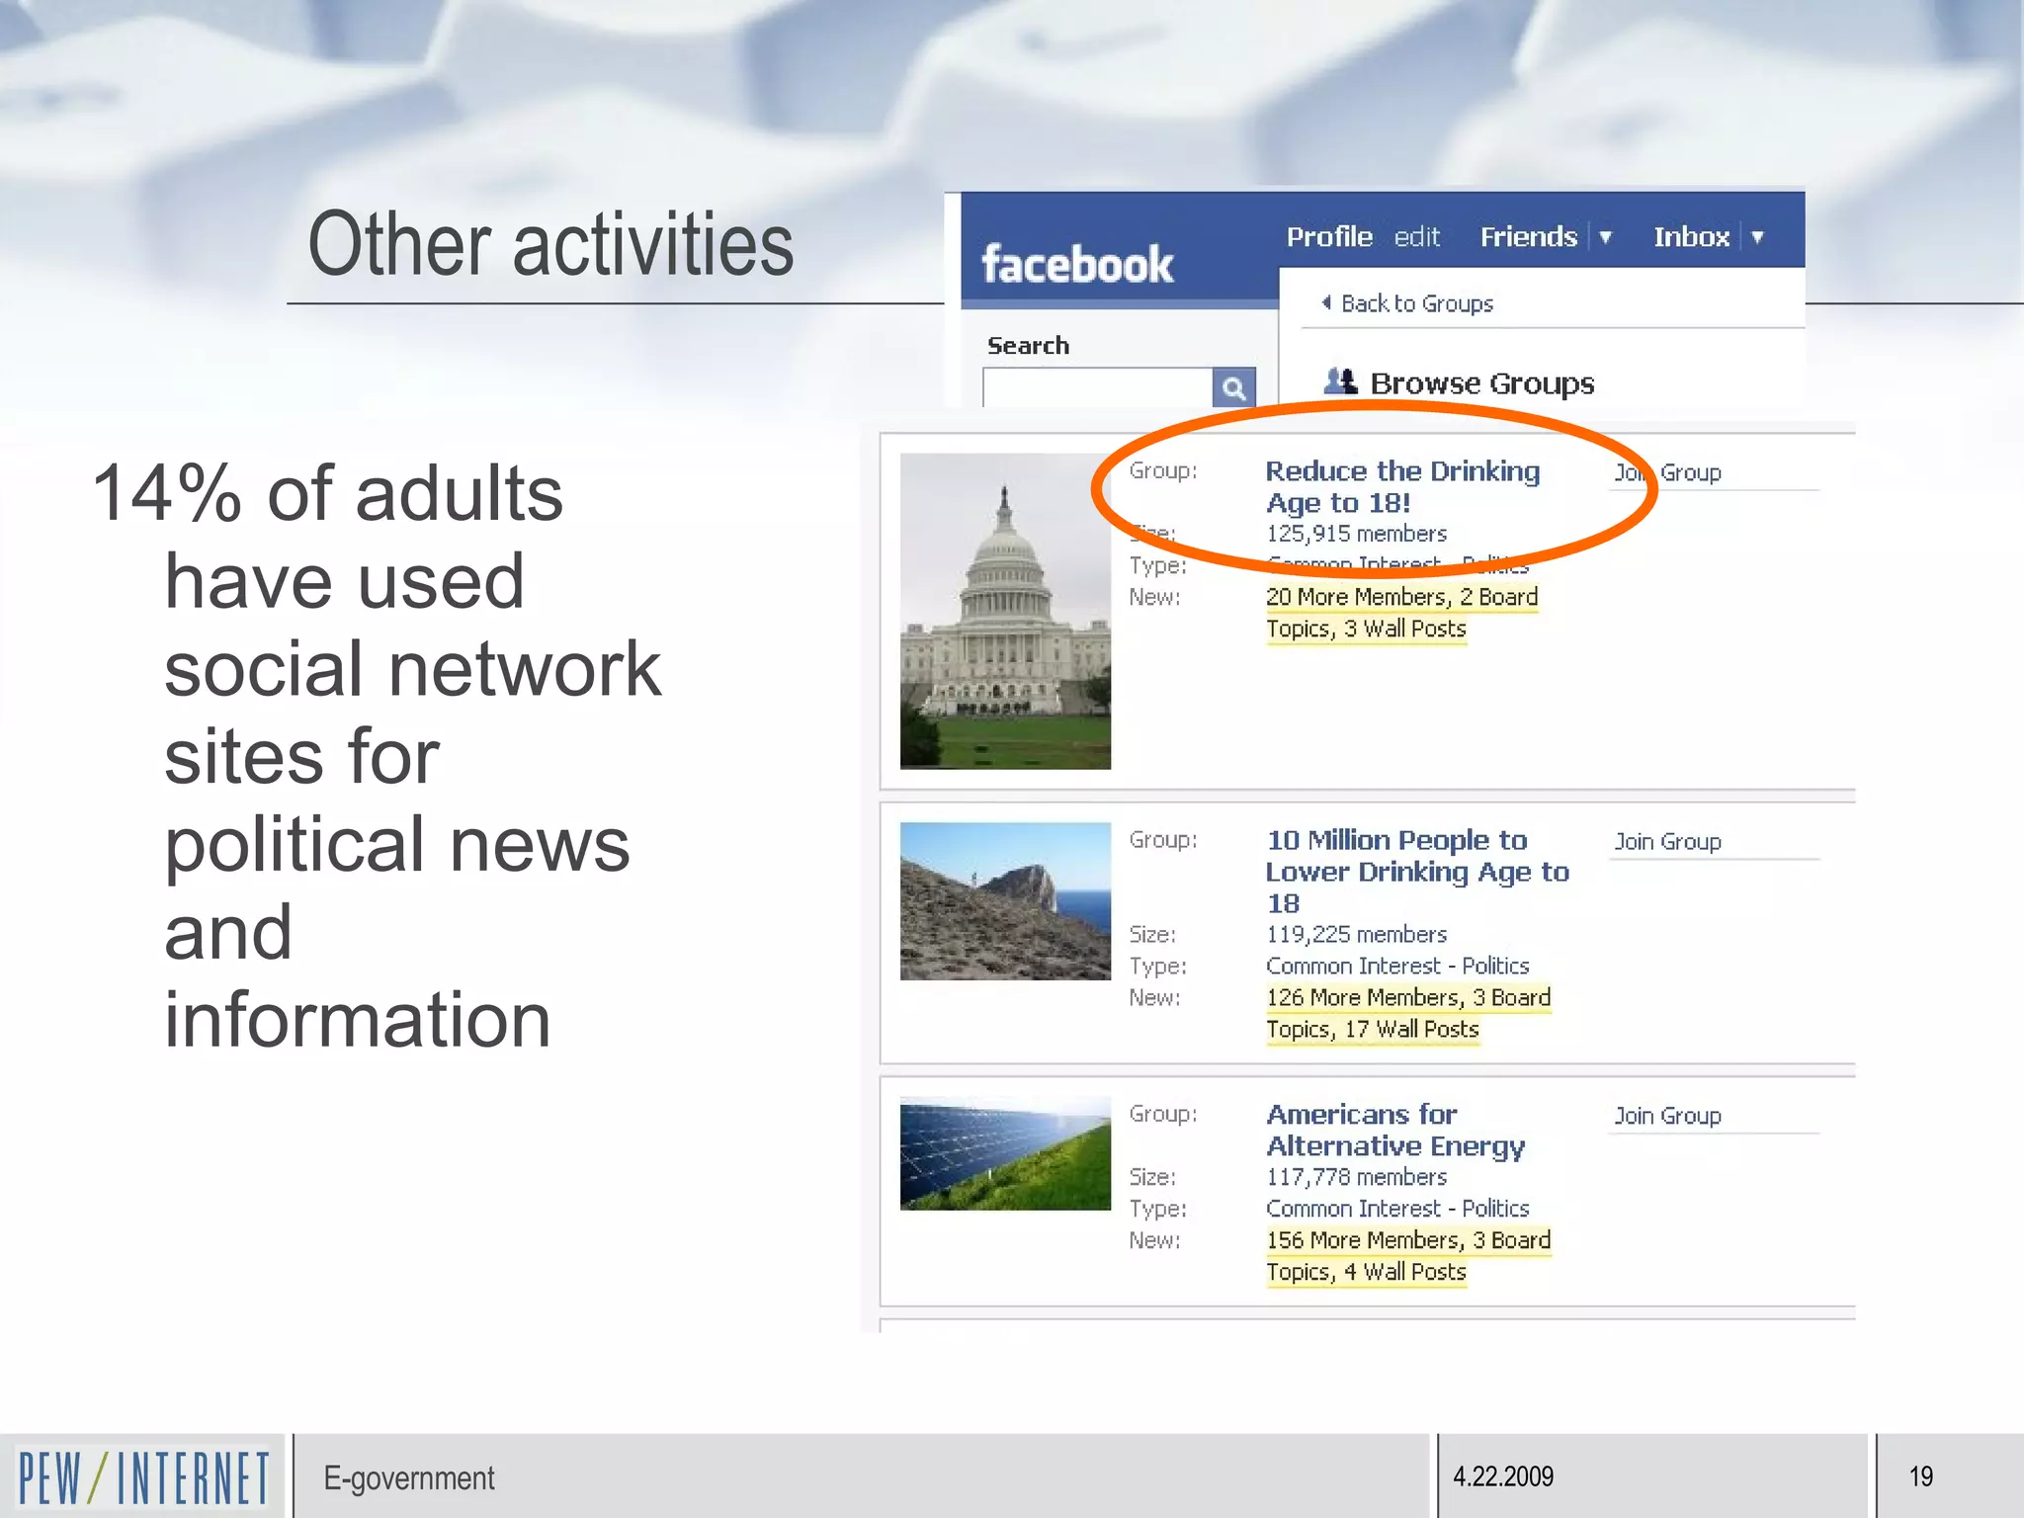Open 'Reduce the Drinking Age to 18!' group

coord(1402,486)
